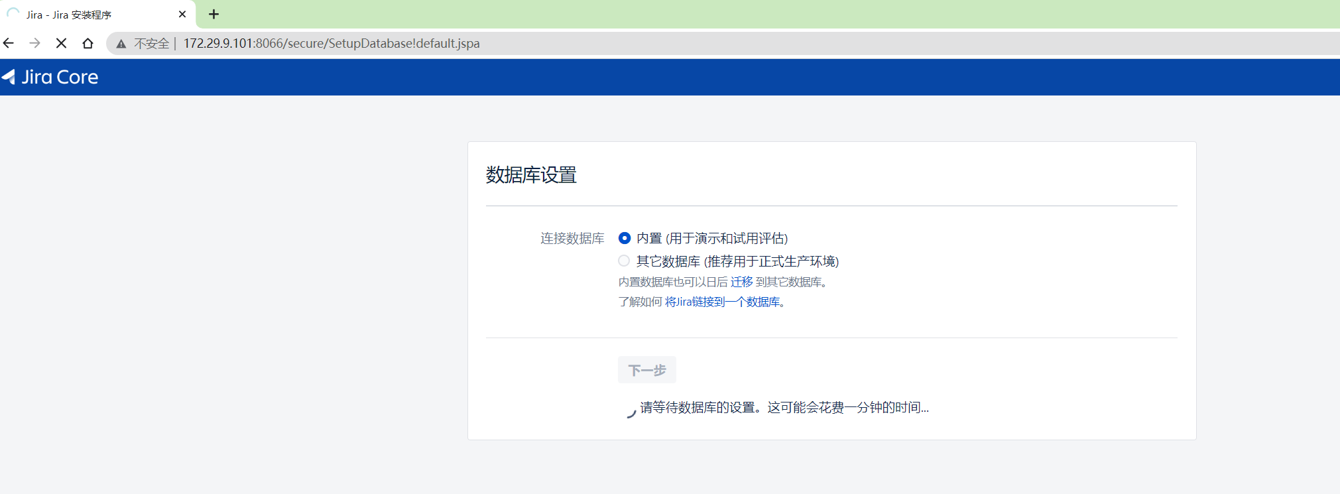Click the not-secure warning triangle icon
This screenshot has height=494, width=1340.
click(121, 44)
